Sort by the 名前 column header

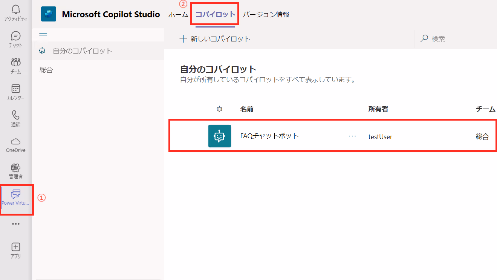(247, 109)
